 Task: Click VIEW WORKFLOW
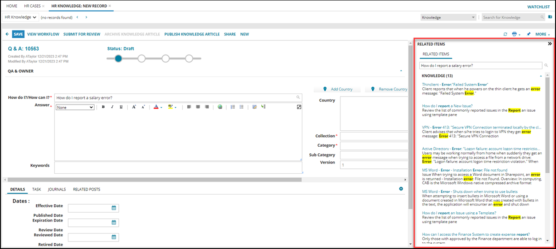coord(43,34)
